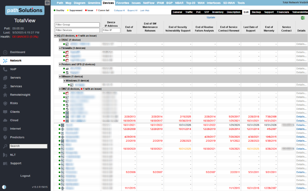Collapse the Firewalls group
This screenshot has width=308, height=191.
tap(60, 48)
